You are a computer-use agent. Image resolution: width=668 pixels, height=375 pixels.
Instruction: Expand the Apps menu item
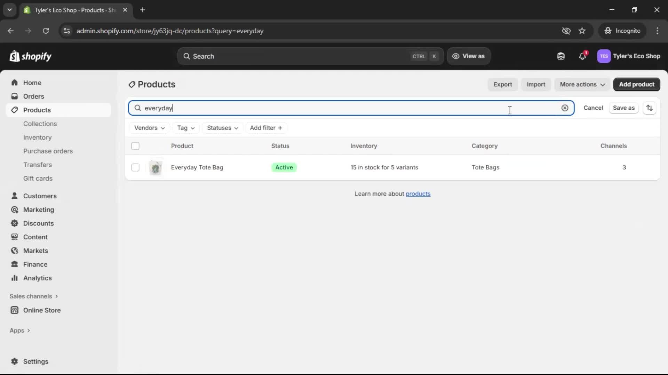[x=19, y=331]
